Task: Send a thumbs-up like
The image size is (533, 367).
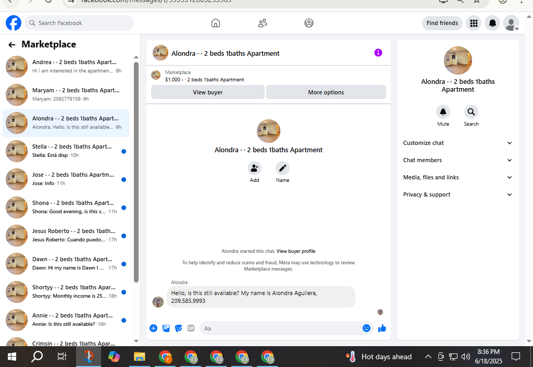Action: (x=382, y=328)
